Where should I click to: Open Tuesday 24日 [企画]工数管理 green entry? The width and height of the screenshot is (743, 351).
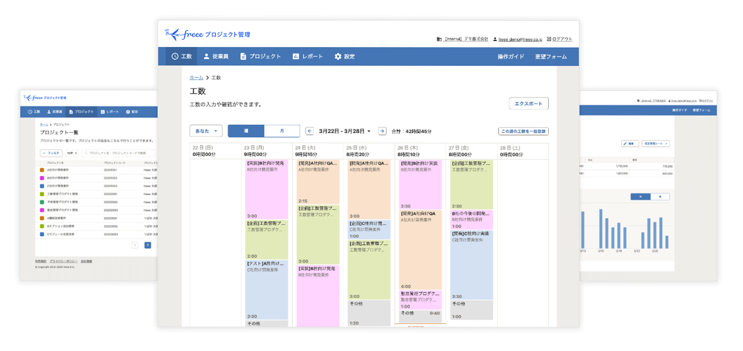coord(318,234)
